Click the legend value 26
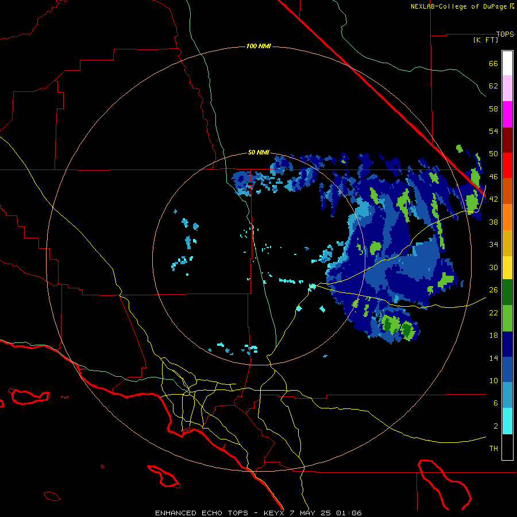517x517 pixels. 493,290
